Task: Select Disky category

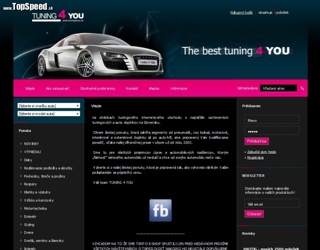Action: [x=28, y=160]
